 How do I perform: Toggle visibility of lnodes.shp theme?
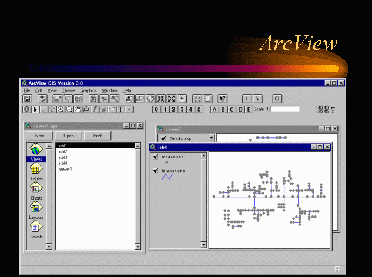156,157
